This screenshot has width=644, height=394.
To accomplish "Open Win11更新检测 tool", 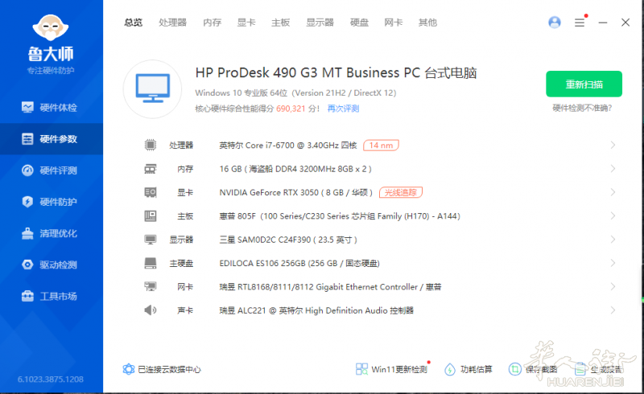I will coord(392,369).
